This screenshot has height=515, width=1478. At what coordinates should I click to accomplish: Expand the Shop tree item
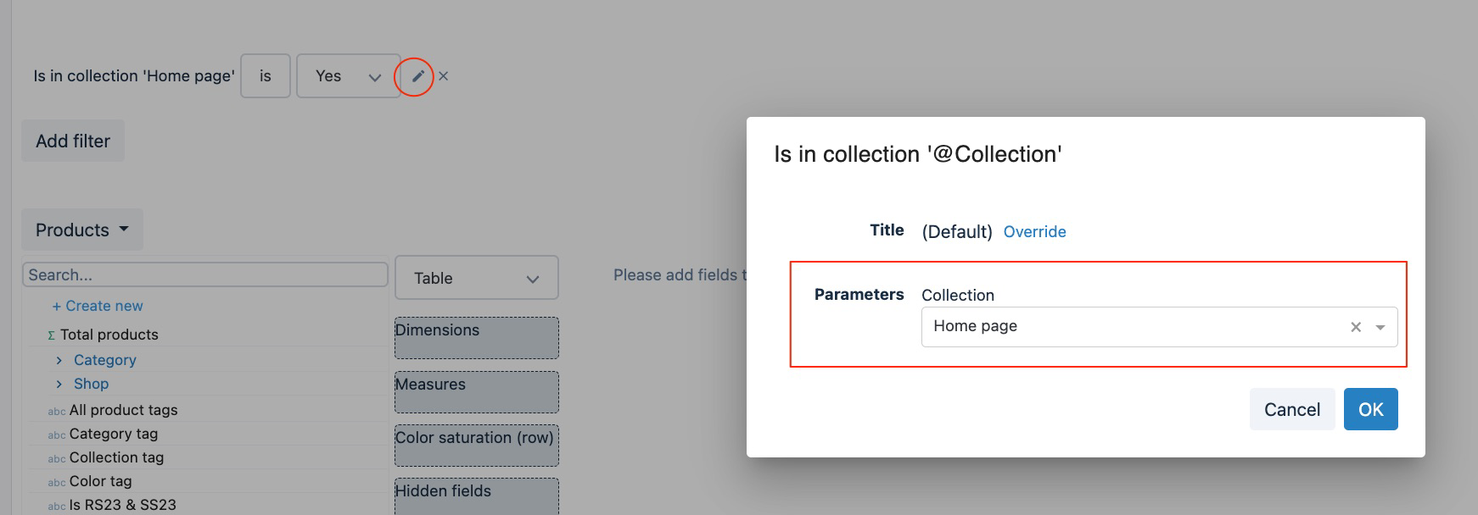click(59, 384)
